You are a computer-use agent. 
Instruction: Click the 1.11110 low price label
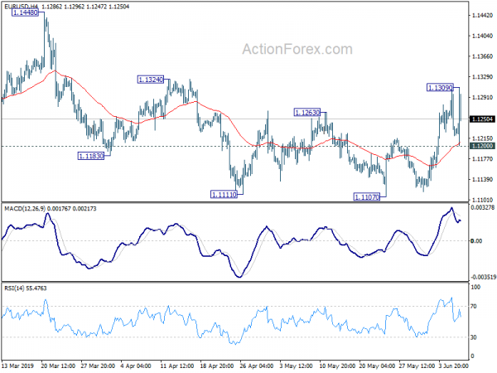click(226, 193)
